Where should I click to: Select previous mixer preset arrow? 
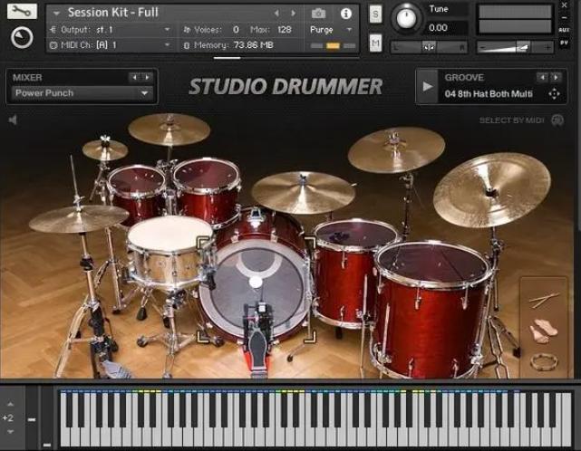pos(134,77)
